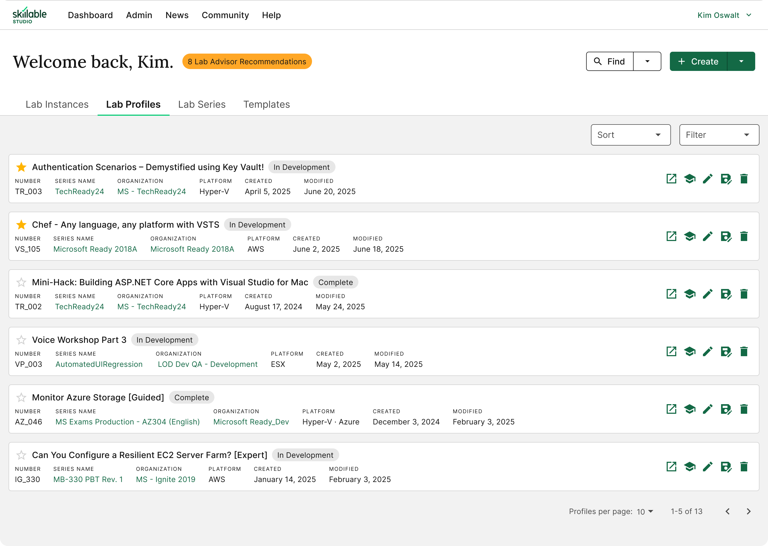Image resolution: width=768 pixels, height=546 pixels.
Task: Open the Dashboard menu
Action: pos(90,15)
